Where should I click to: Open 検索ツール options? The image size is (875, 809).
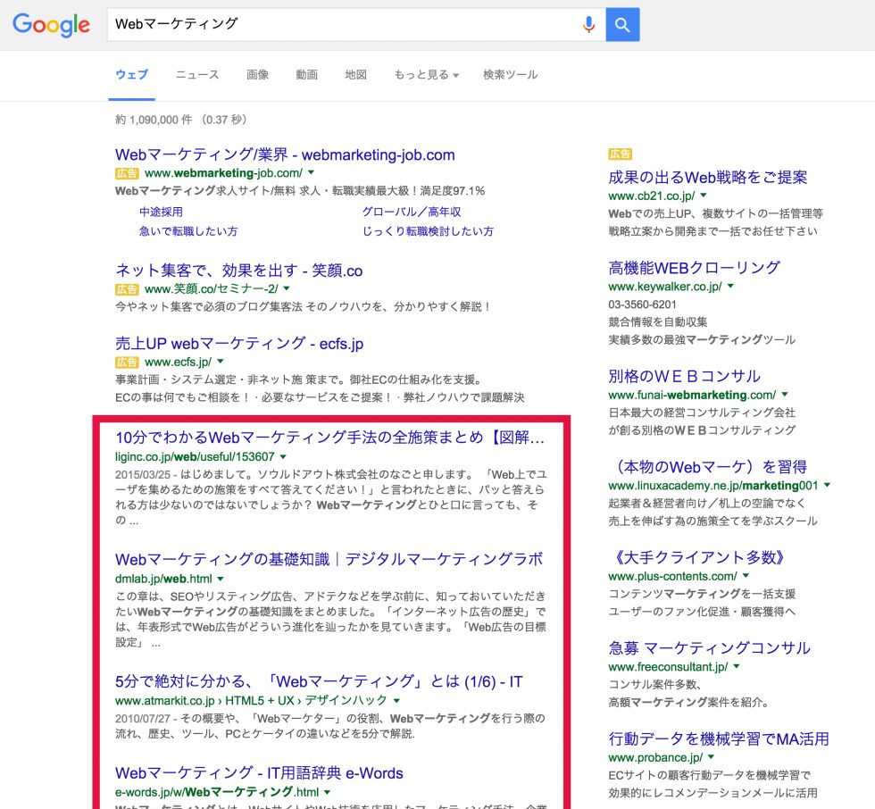[x=510, y=75]
